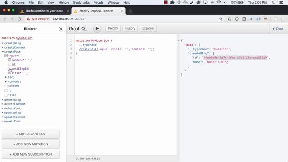Open the Chrome three-dot menu
Screen dimensions: 288x162
283,19
